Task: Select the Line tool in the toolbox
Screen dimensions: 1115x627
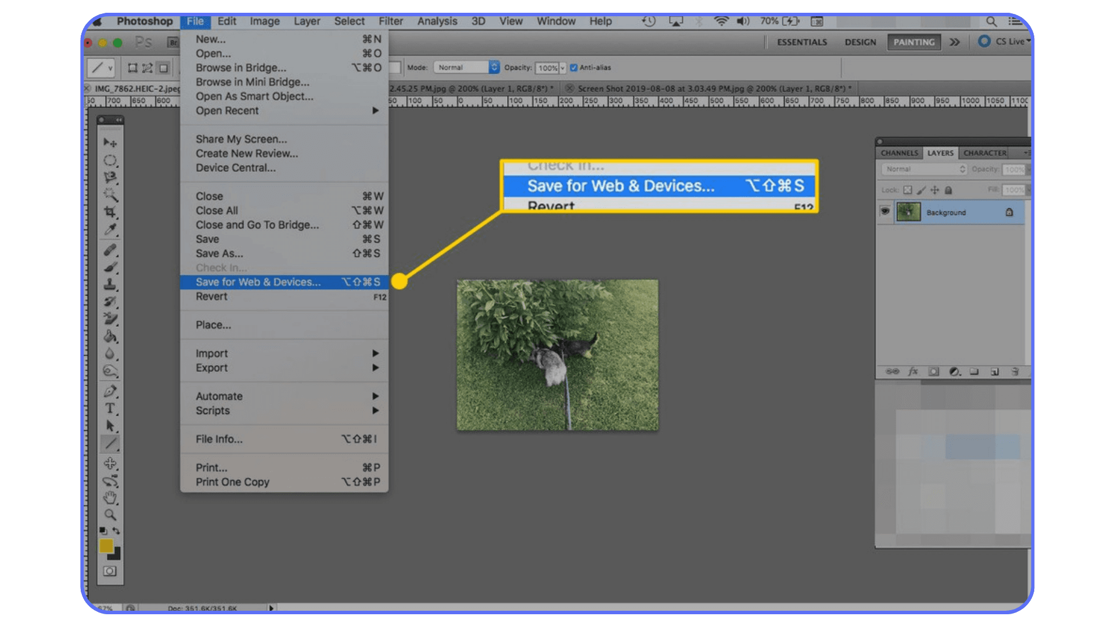Action: pyautogui.click(x=110, y=444)
